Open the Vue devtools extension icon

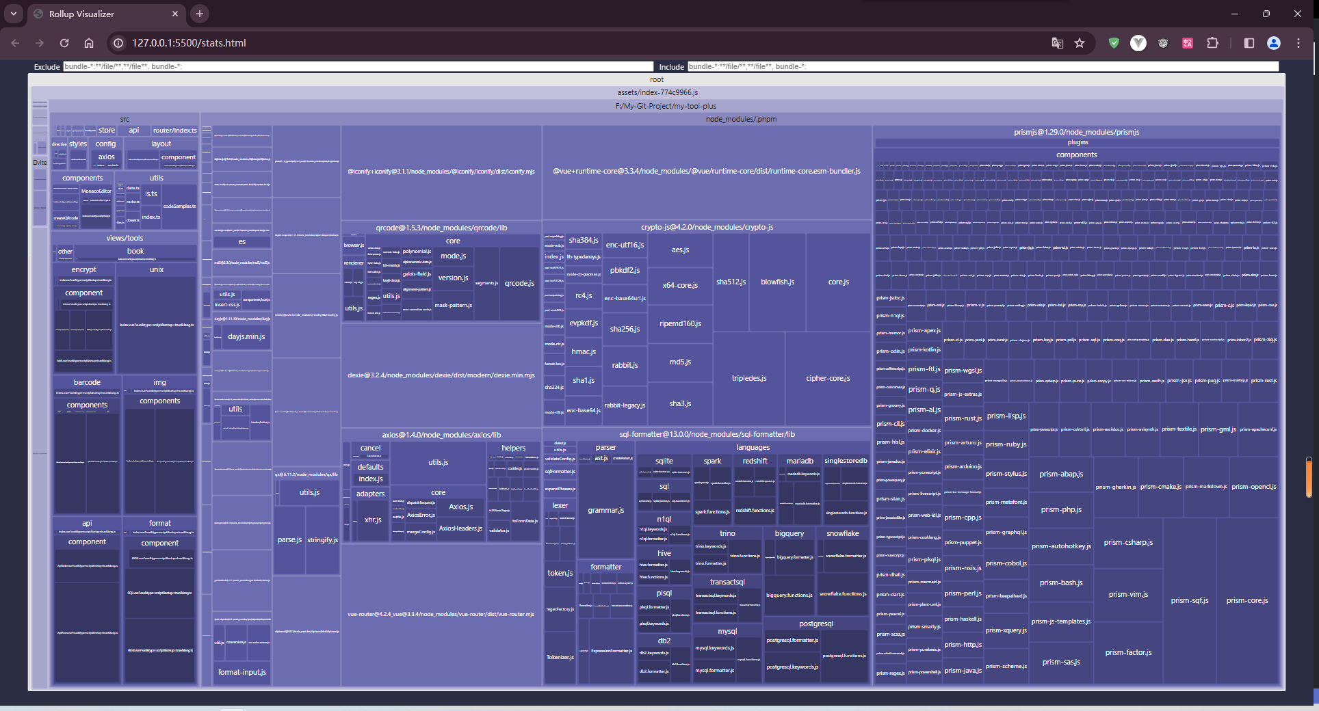pos(1138,43)
